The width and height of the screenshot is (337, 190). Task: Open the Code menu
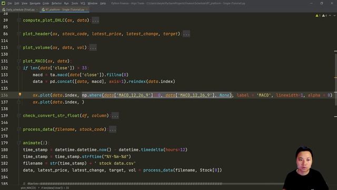coord(46,3)
